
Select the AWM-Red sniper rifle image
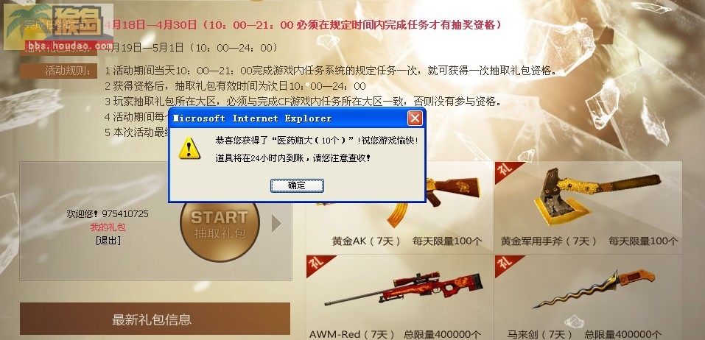404,289
